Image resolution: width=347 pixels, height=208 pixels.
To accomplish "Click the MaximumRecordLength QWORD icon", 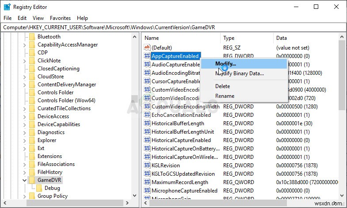I will (147, 182).
